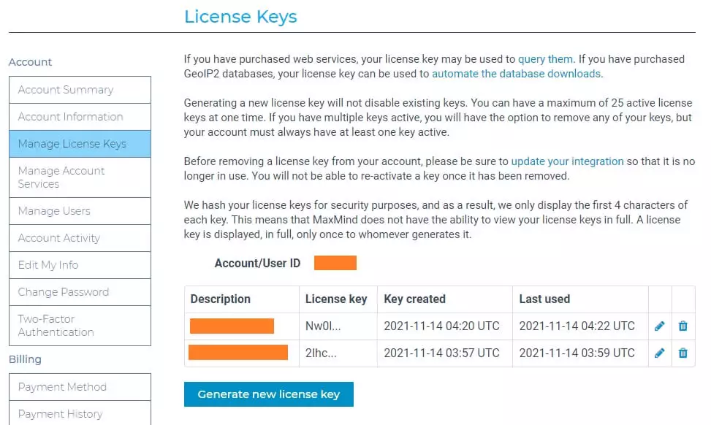Image resolution: width=711 pixels, height=425 pixels.
Task: Edit the Nw0l... license key description
Action: click(x=659, y=326)
